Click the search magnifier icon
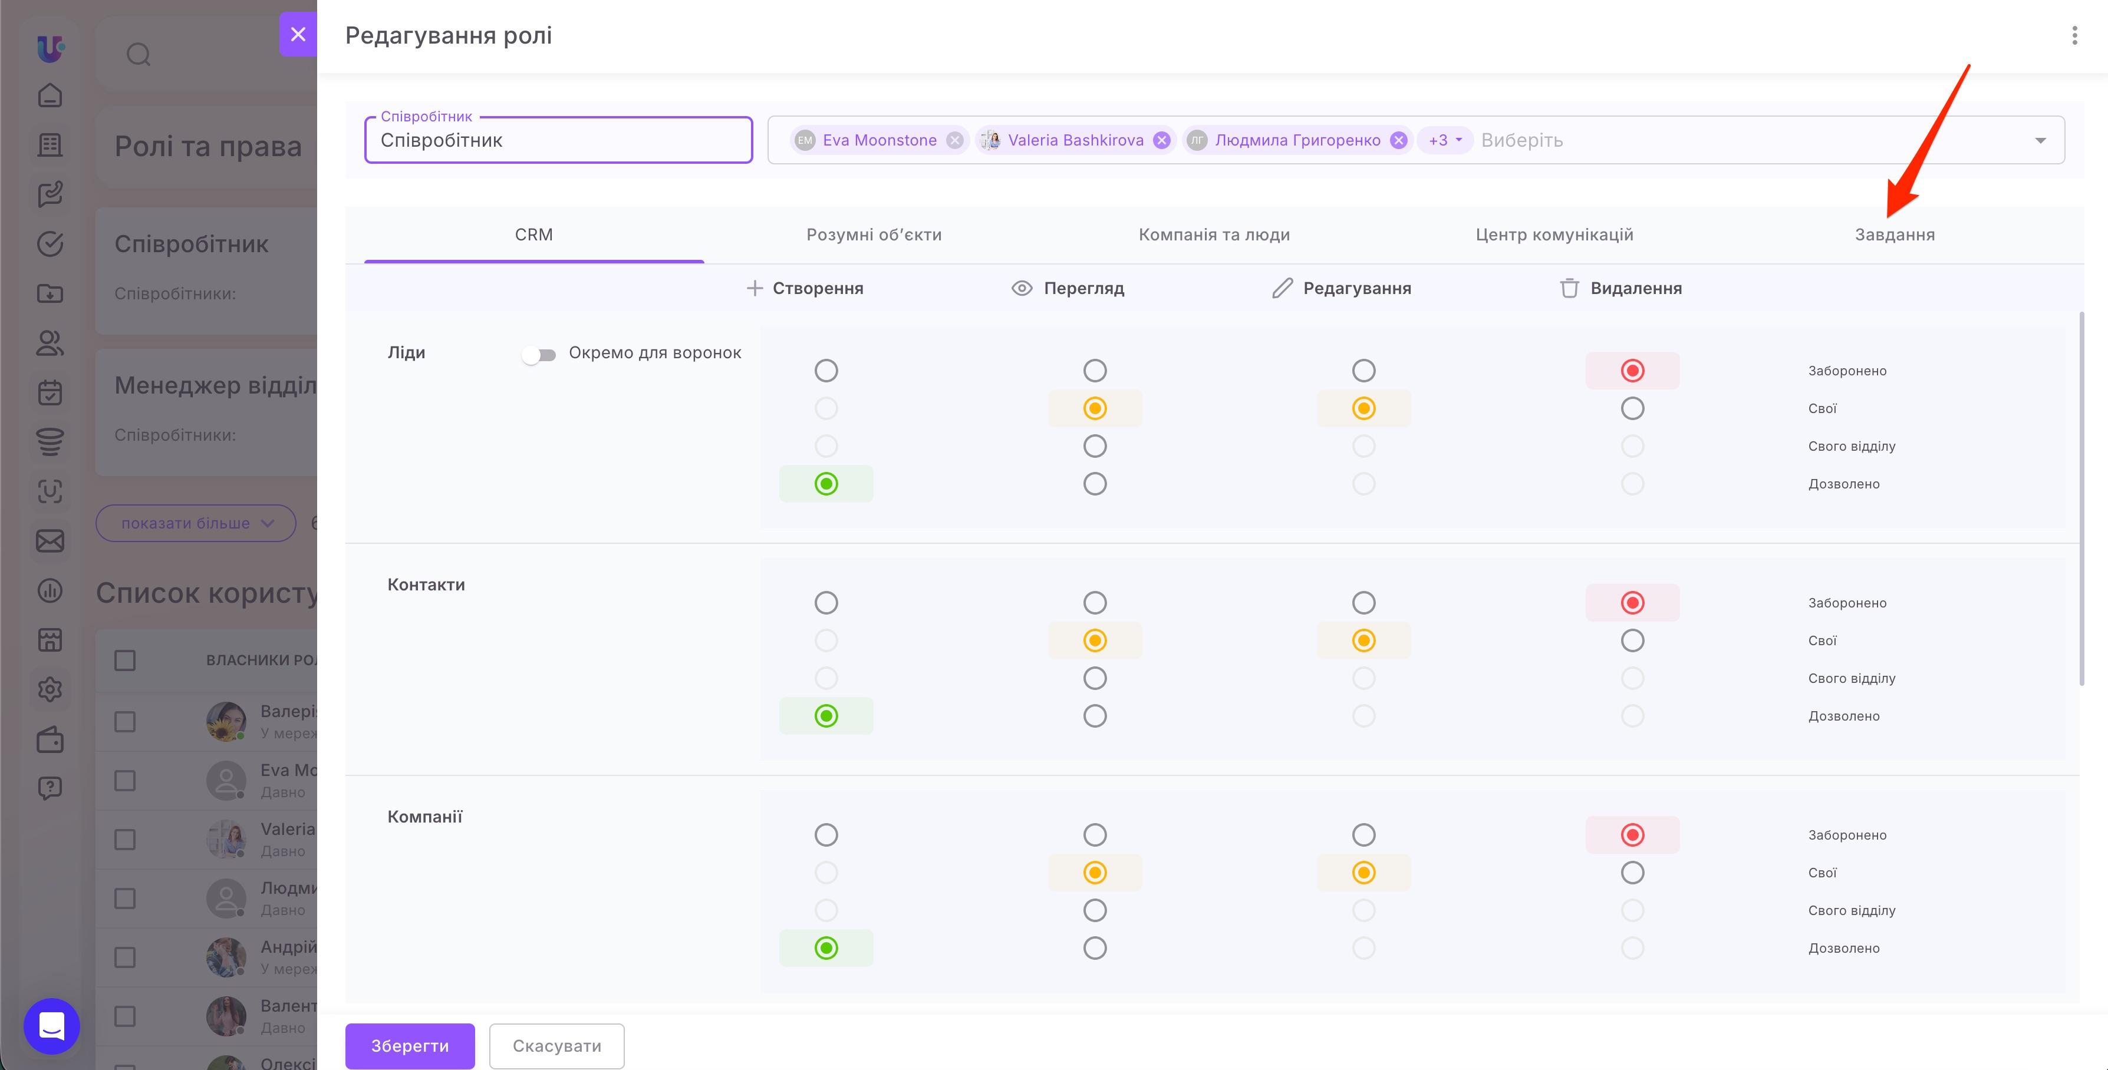This screenshot has height=1070, width=2108. pos(139,55)
